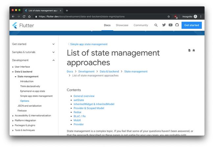Viewport: 214px width, 148px height.
Task: Open the Docs nav tab
Action: pos(107,25)
